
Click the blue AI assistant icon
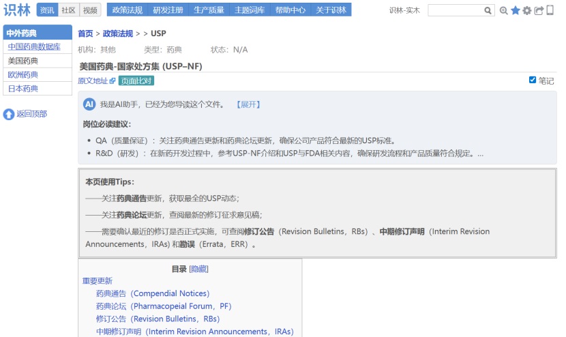pos(89,104)
